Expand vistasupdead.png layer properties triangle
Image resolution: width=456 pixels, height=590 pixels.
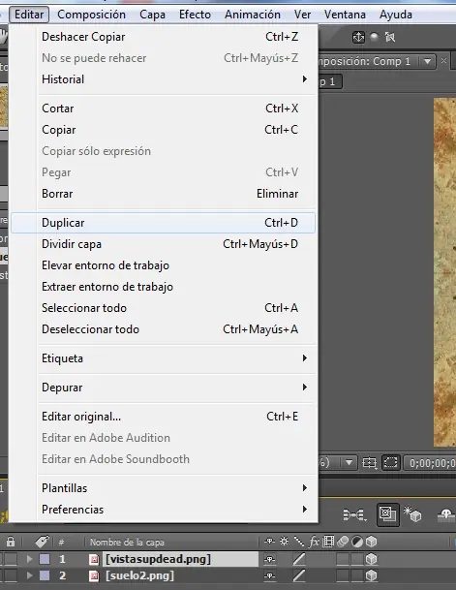(x=29, y=560)
